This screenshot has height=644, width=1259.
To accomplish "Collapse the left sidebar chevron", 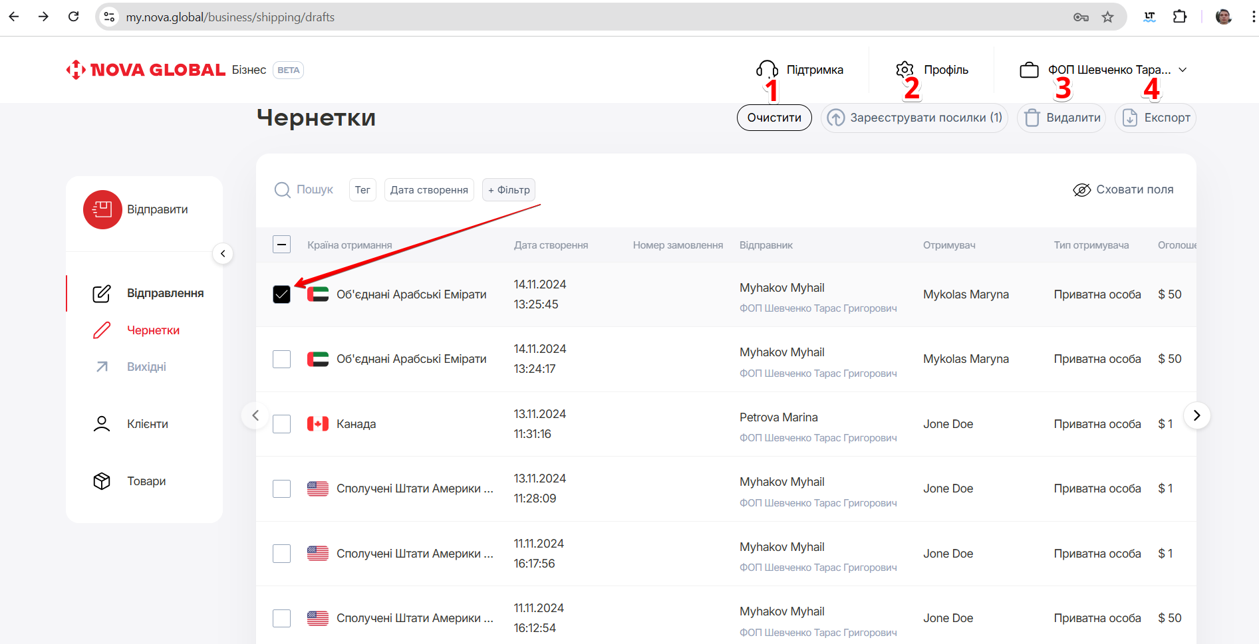I will 223,253.
